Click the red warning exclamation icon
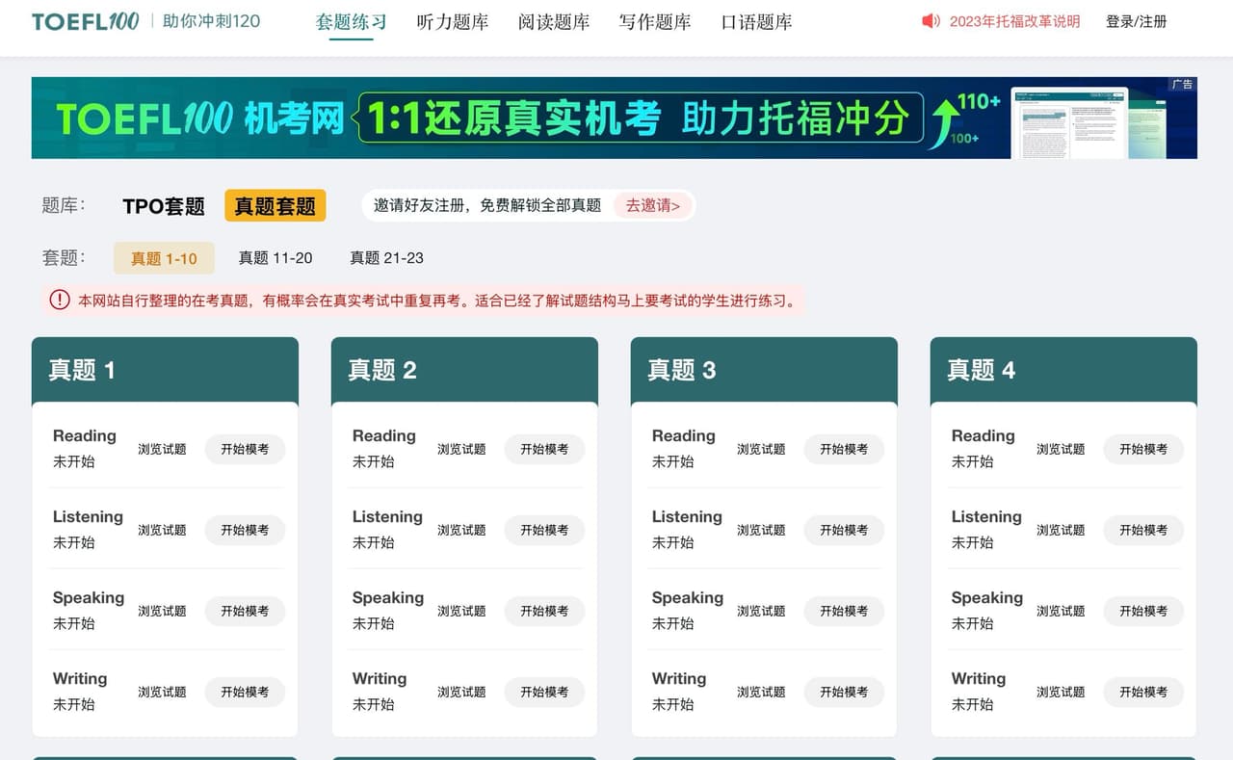 coord(60,301)
